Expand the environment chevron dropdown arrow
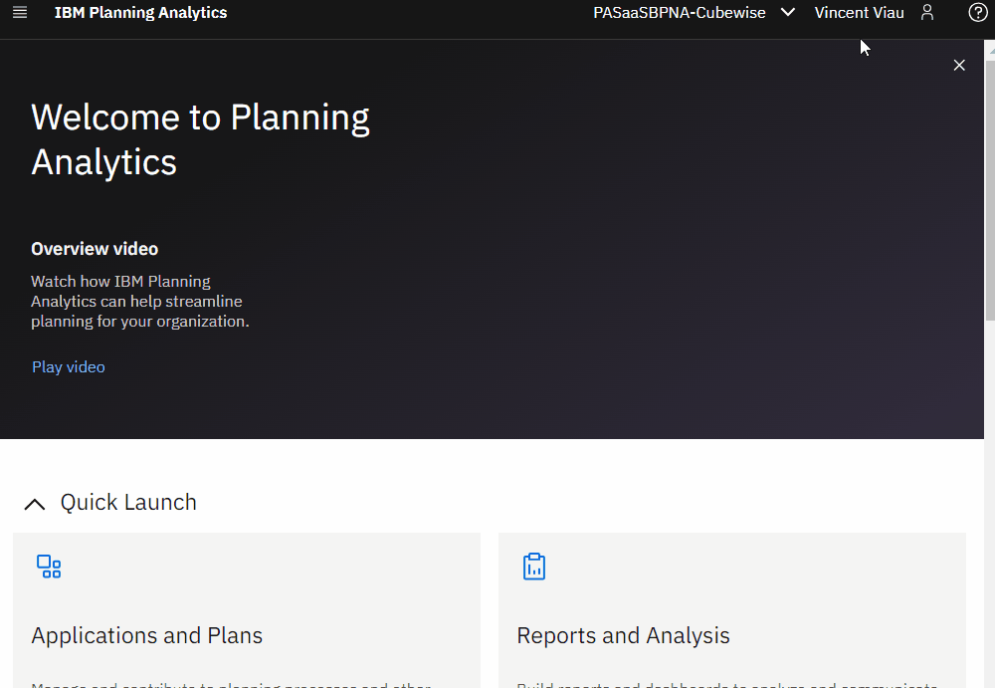995x688 pixels. pos(787,13)
